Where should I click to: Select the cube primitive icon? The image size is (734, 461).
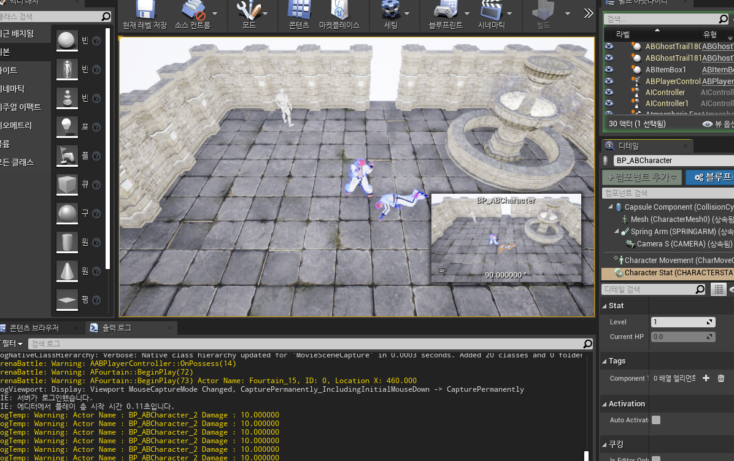tap(67, 185)
